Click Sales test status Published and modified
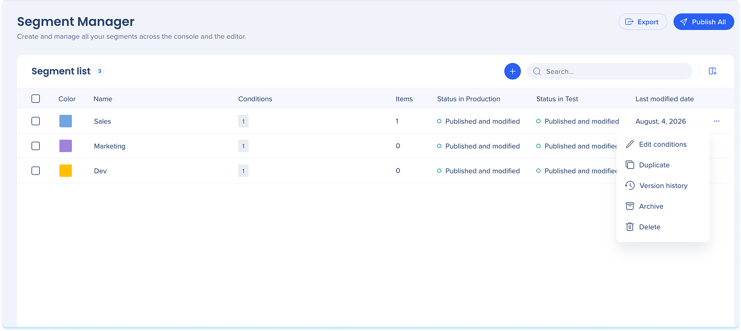This screenshot has width=741, height=331. point(578,121)
